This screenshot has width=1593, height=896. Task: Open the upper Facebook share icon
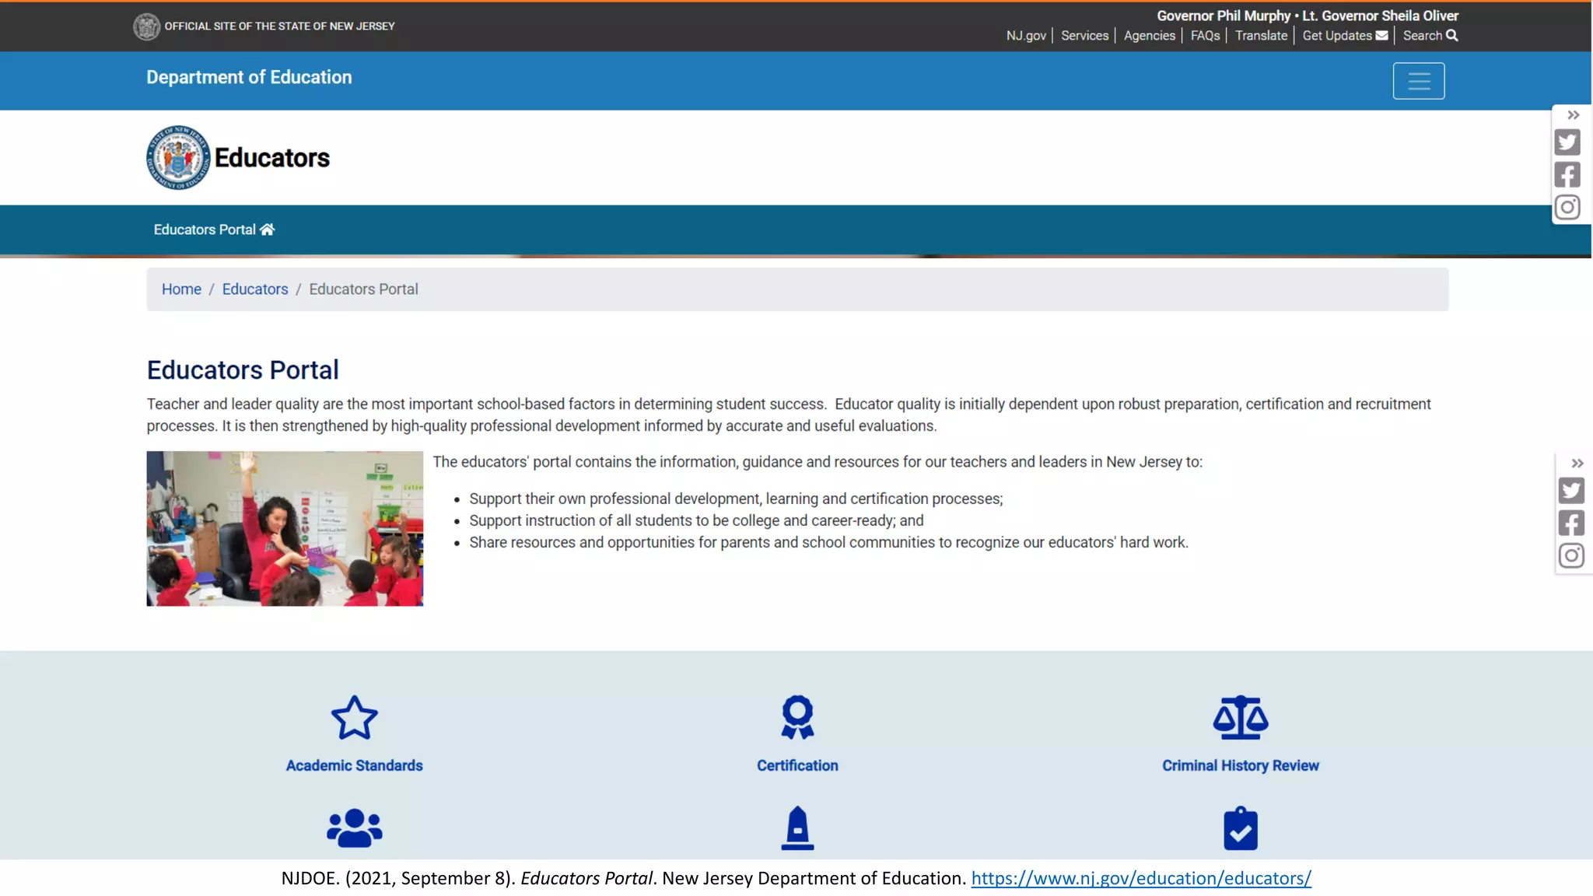(1567, 175)
